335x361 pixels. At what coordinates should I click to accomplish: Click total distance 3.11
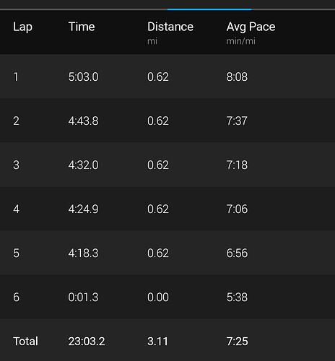click(x=157, y=342)
